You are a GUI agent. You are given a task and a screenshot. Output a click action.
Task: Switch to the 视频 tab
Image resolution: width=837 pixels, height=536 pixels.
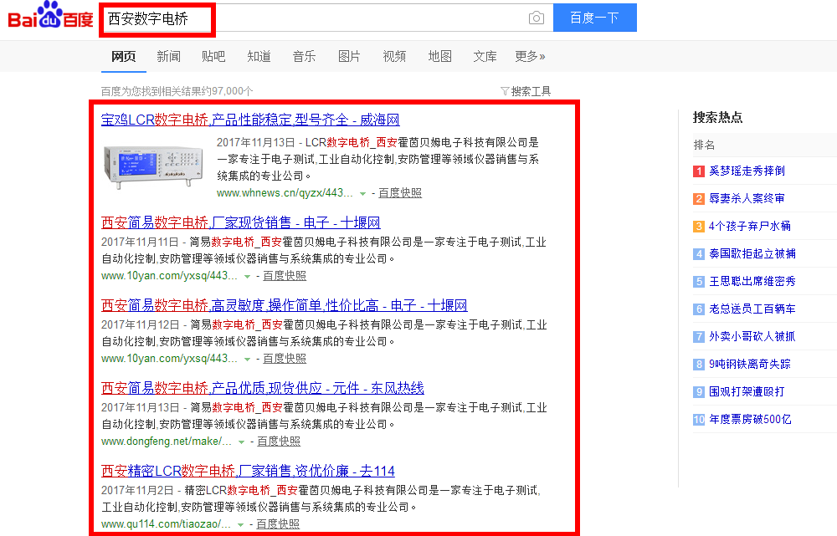(x=394, y=57)
